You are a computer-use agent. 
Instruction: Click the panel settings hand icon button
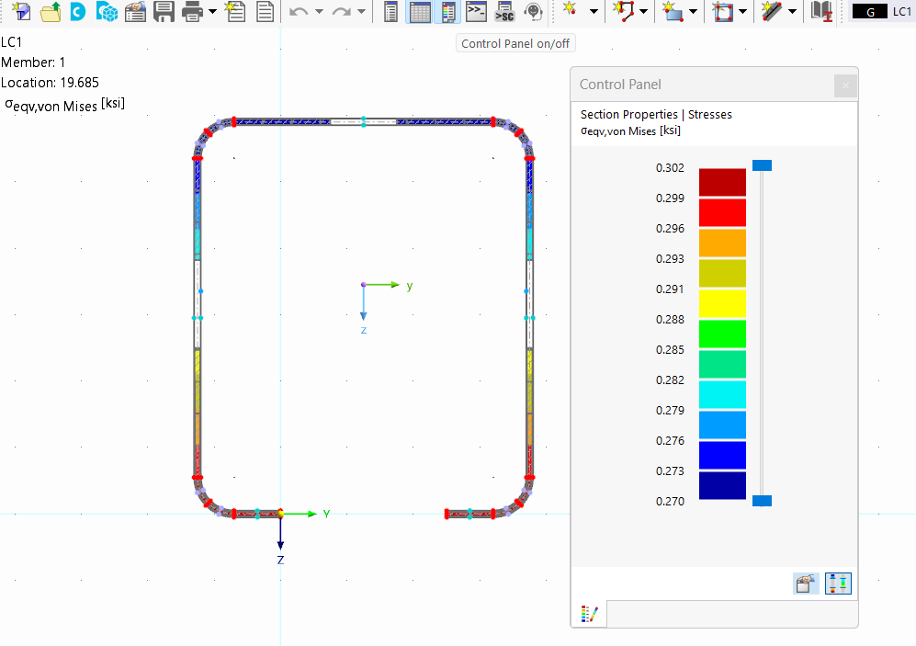[x=807, y=584]
